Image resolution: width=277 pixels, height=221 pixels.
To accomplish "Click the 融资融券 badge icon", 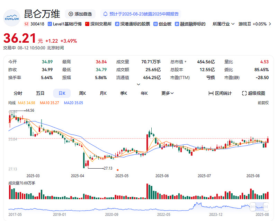I will tap(177, 24).
